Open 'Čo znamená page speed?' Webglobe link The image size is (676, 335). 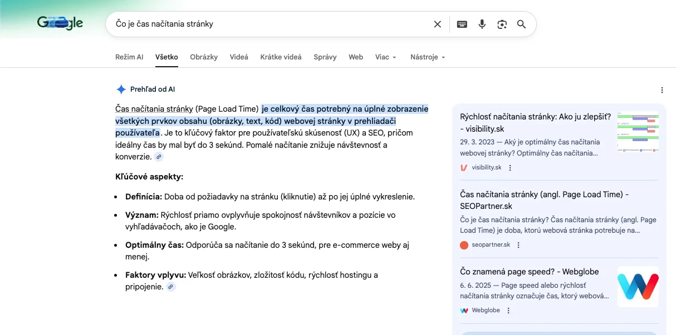[x=529, y=272]
